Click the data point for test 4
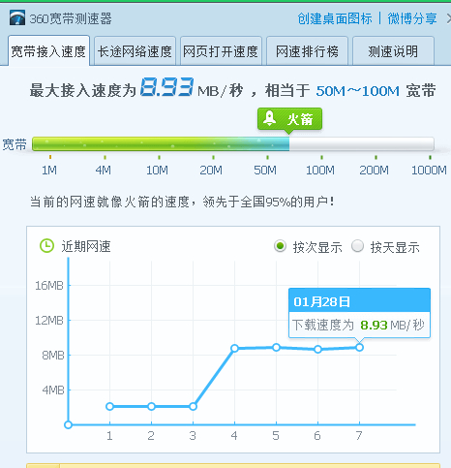Viewport: 451px width, 468px height. tap(234, 348)
